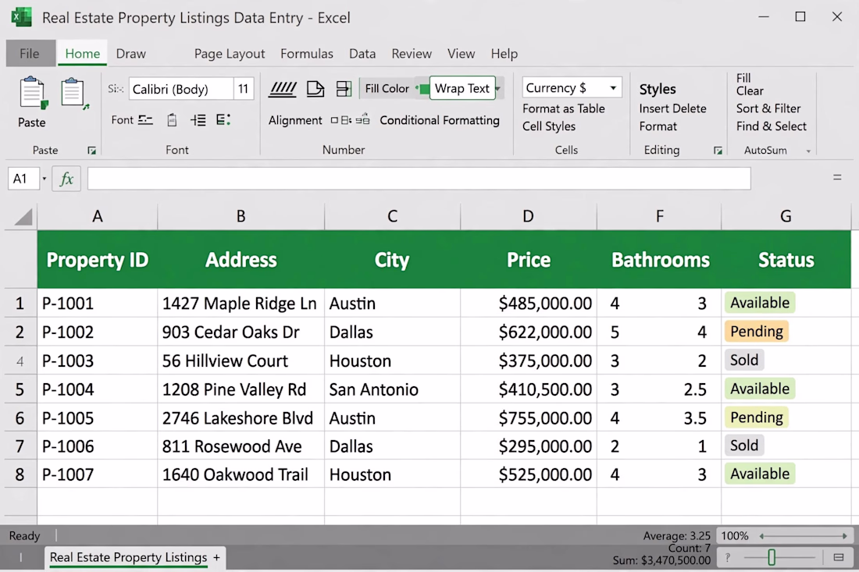Switch to the Page Layout tab

230,54
